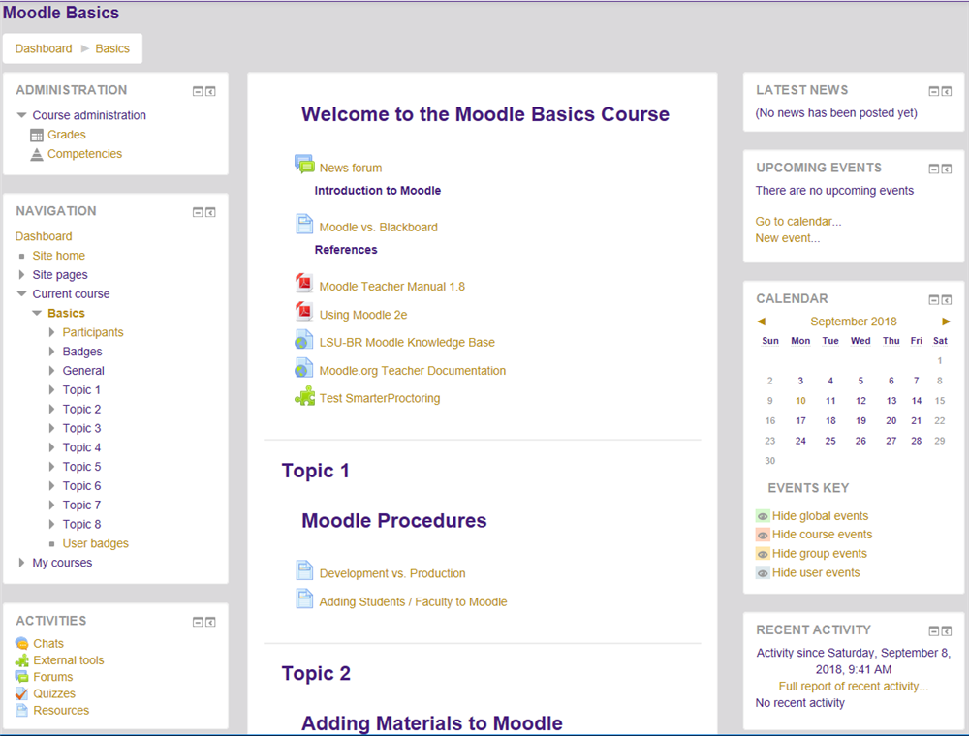The width and height of the screenshot is (969, 736).
Task: Select Site home in Navigation
Action: (x=58, y=256)
